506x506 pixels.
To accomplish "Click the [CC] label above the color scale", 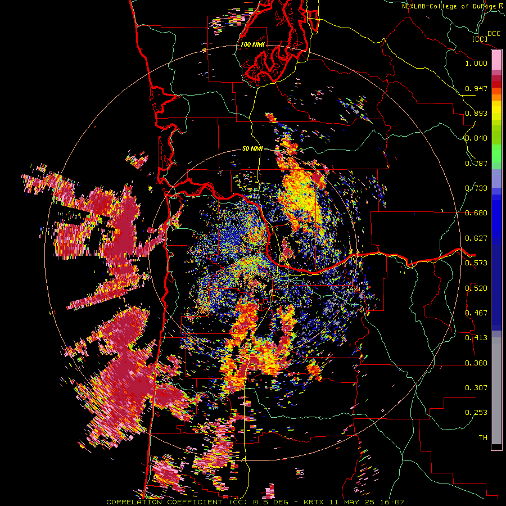I will [480, 39].
